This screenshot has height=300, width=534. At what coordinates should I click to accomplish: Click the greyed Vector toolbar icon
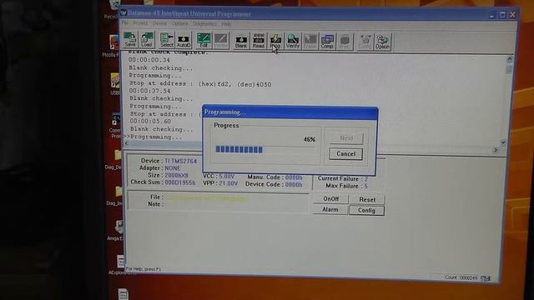(x=220, y=41)
